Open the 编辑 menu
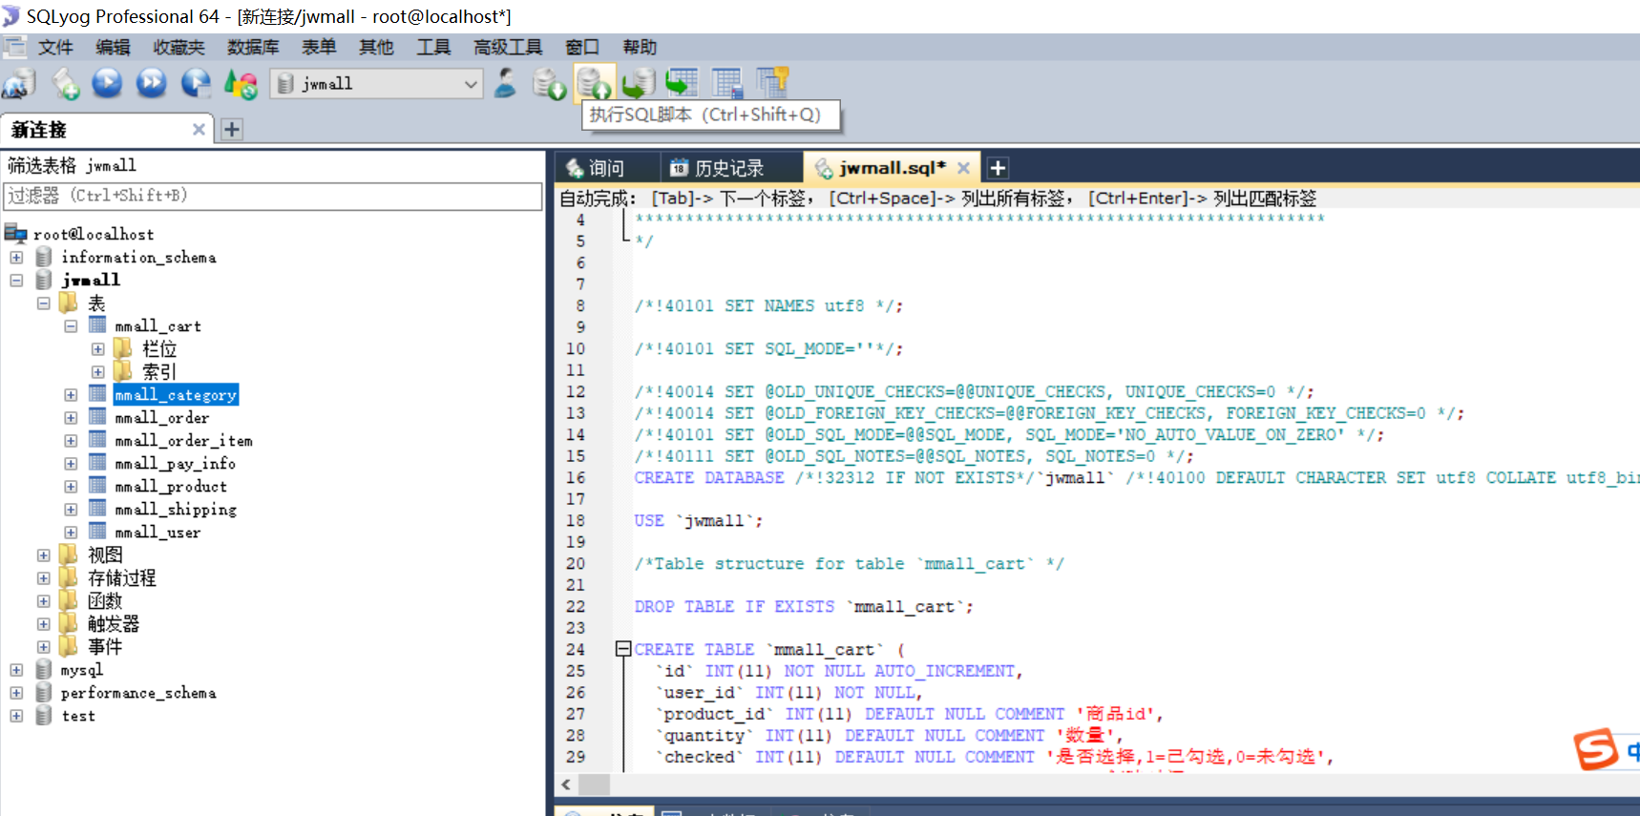The width and height of the screenshot is (1640, 816). [x=113, y=47]
